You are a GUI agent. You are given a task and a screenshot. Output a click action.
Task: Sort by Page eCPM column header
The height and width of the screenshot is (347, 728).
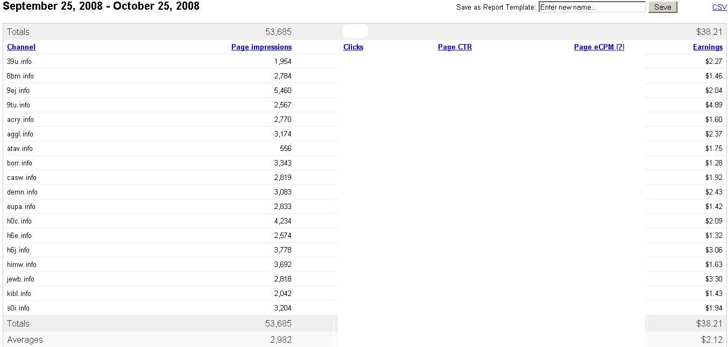(593, 47)
